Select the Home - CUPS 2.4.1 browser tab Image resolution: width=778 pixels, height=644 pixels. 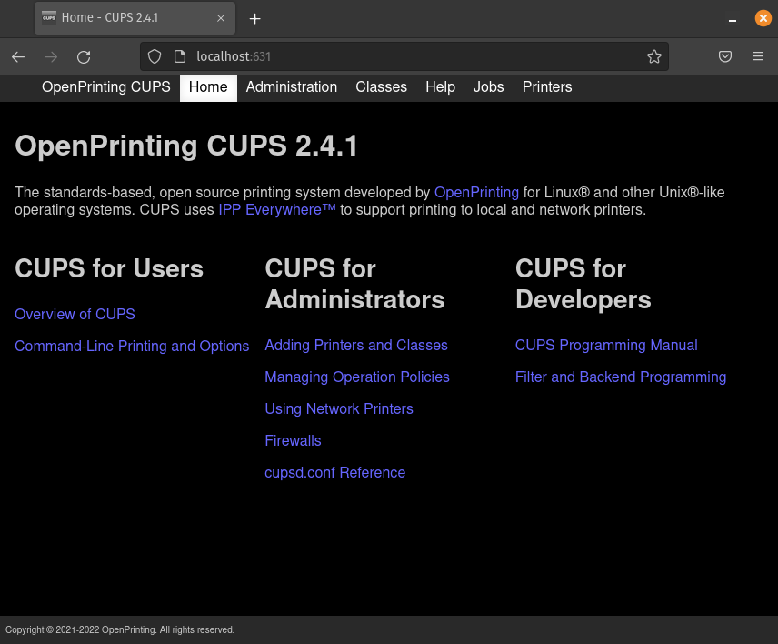click(x=127, y=18)
